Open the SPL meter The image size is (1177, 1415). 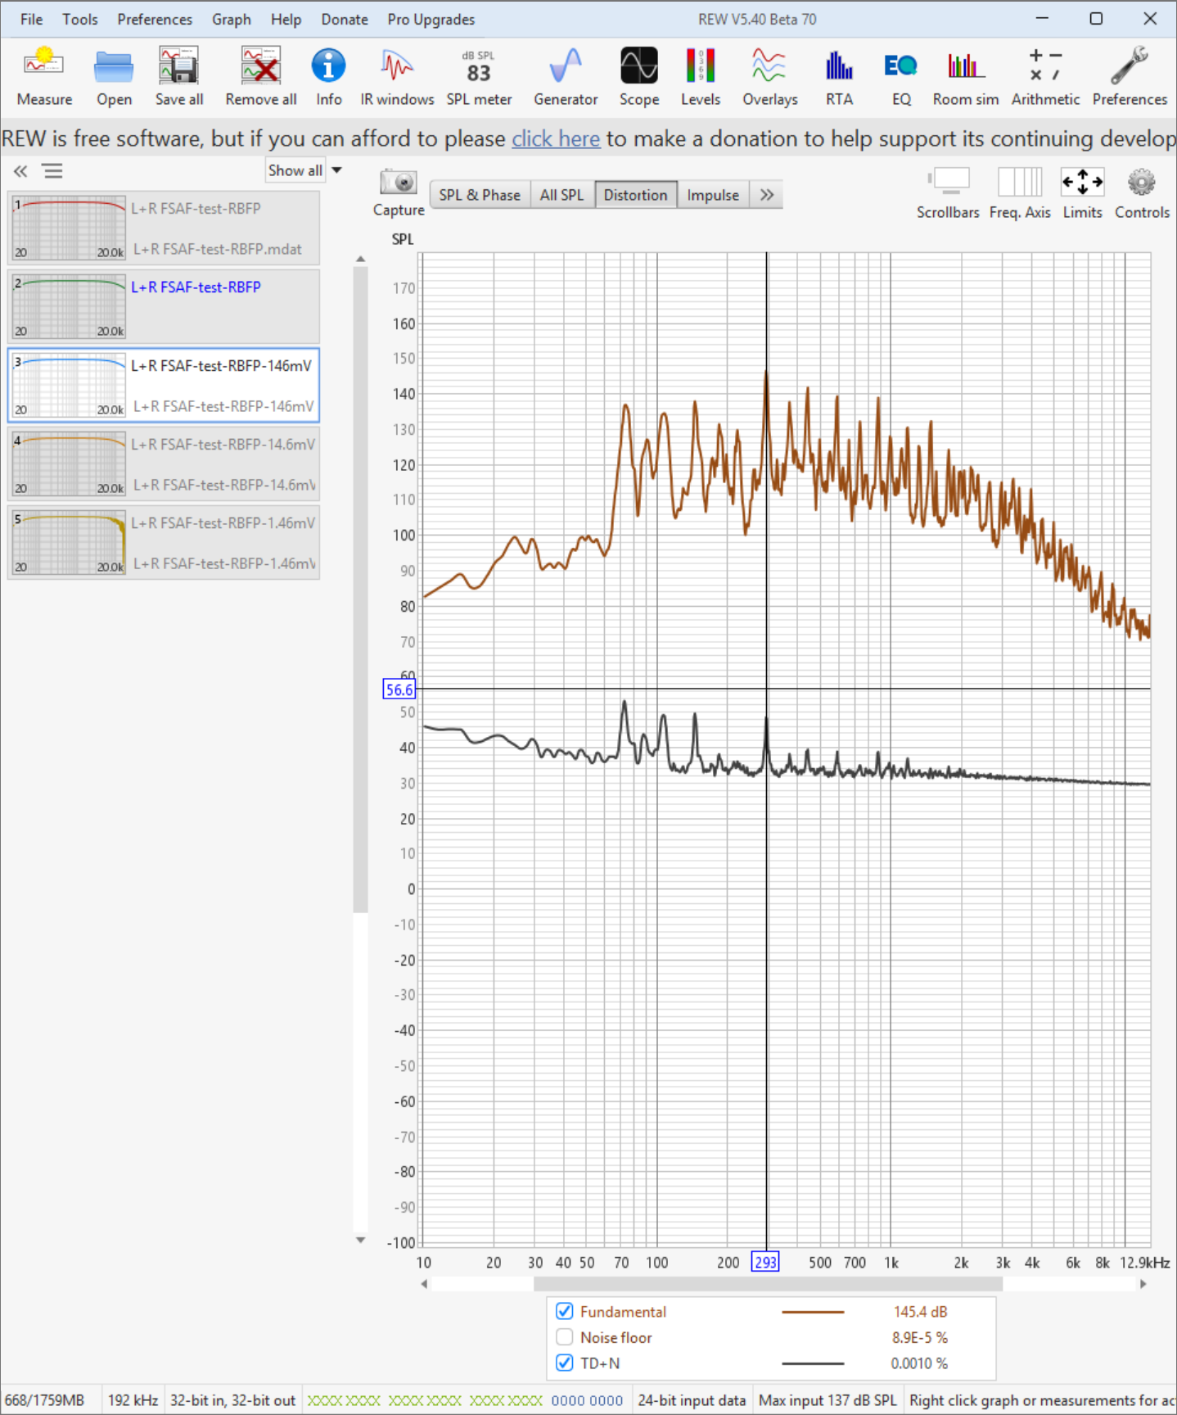[479, 77]
